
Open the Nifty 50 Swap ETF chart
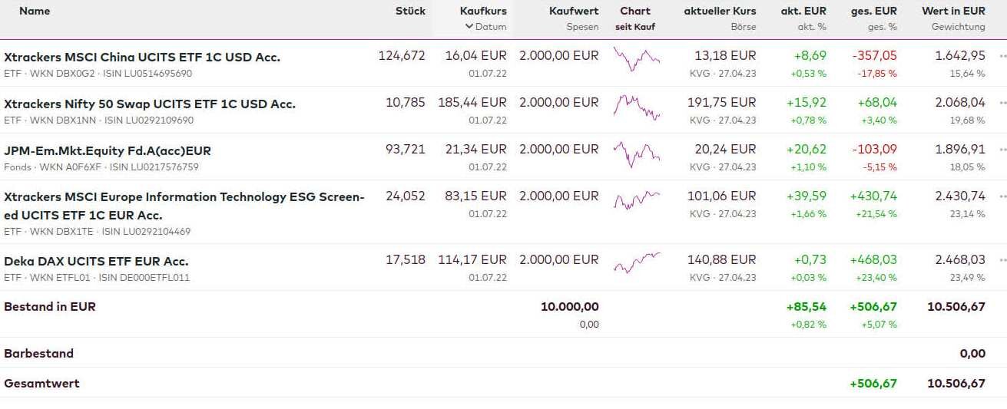tap(636, 106)
